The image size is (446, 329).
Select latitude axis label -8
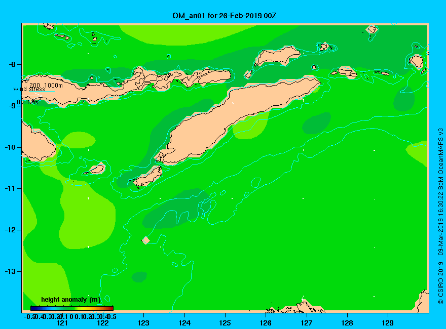[x=12, y=64]
